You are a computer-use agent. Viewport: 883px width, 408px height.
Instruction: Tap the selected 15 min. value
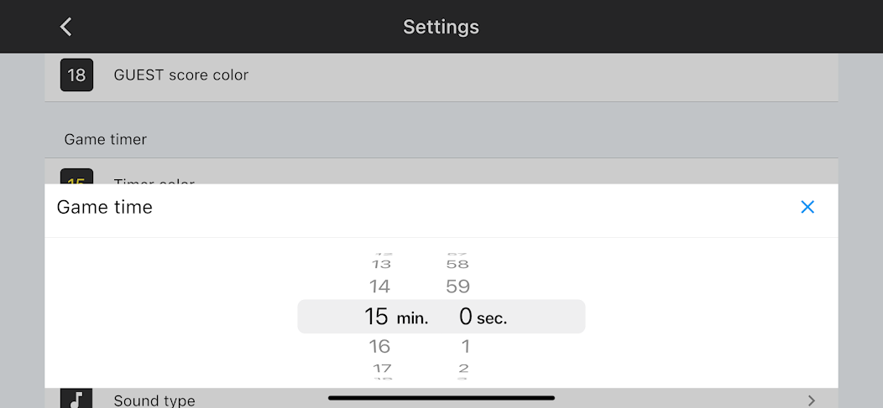(x=377, y=317)
